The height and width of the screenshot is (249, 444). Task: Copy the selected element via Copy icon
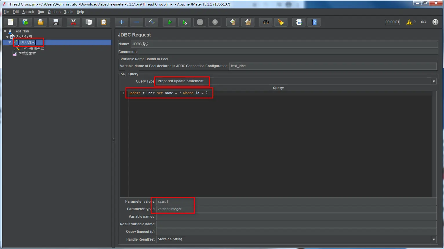89,22
